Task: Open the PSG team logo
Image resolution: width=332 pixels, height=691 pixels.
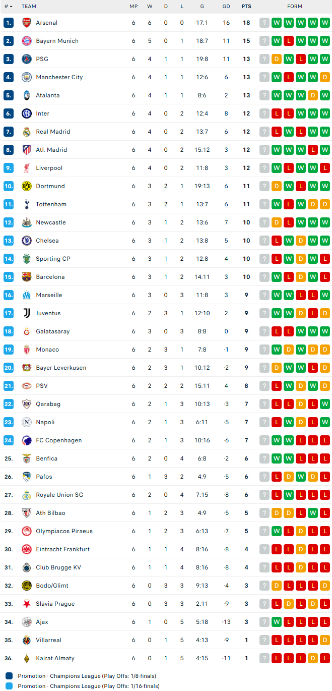Action: [x=27, y=59]
